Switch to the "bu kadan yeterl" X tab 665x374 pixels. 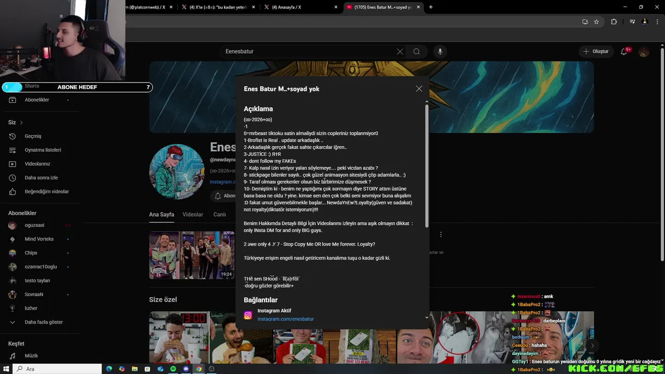[x=218, y=7]
